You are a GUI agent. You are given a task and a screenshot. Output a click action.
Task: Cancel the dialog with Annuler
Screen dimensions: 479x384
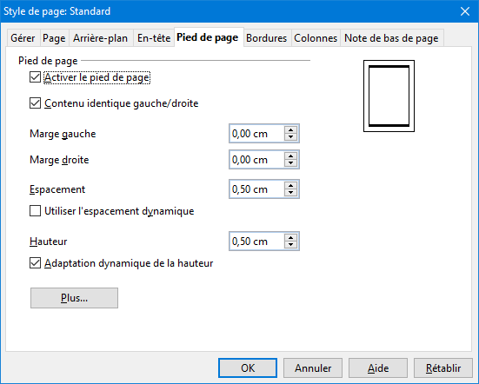(313, 368)
